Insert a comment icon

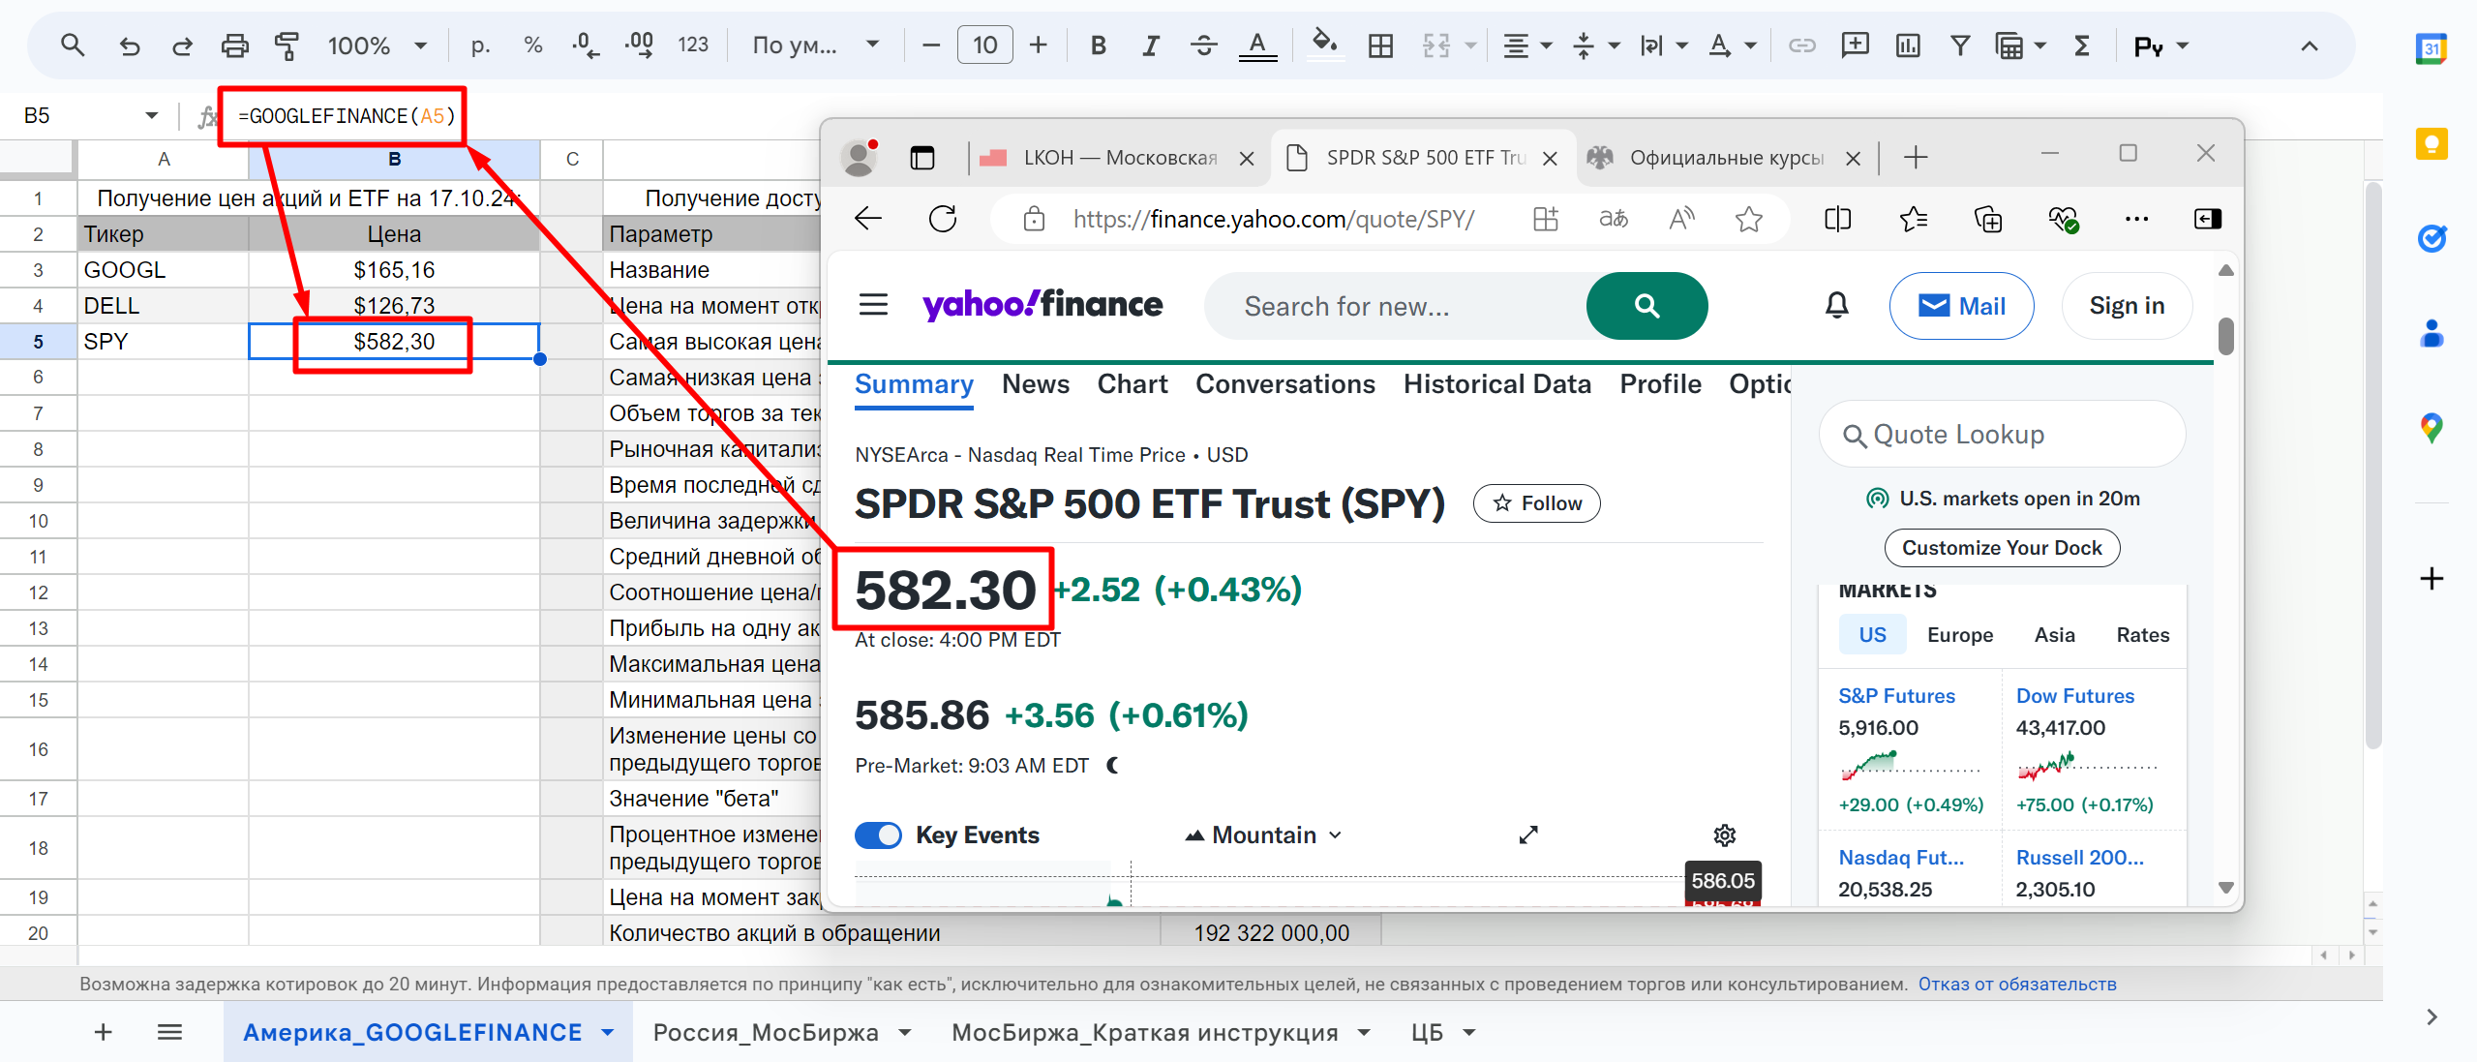tap(1855, 45)
